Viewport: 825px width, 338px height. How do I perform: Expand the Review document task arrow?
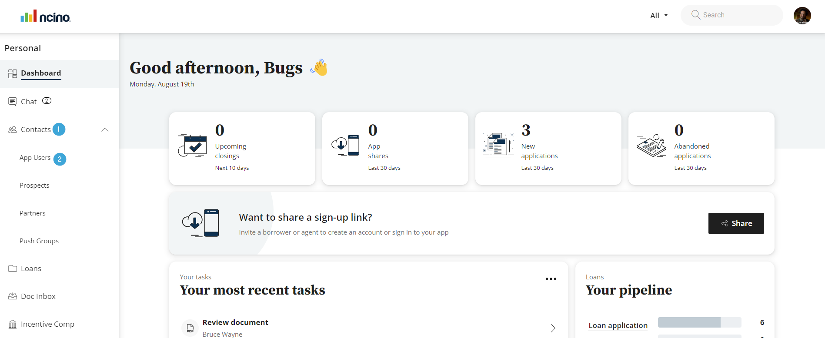(553, 328)
